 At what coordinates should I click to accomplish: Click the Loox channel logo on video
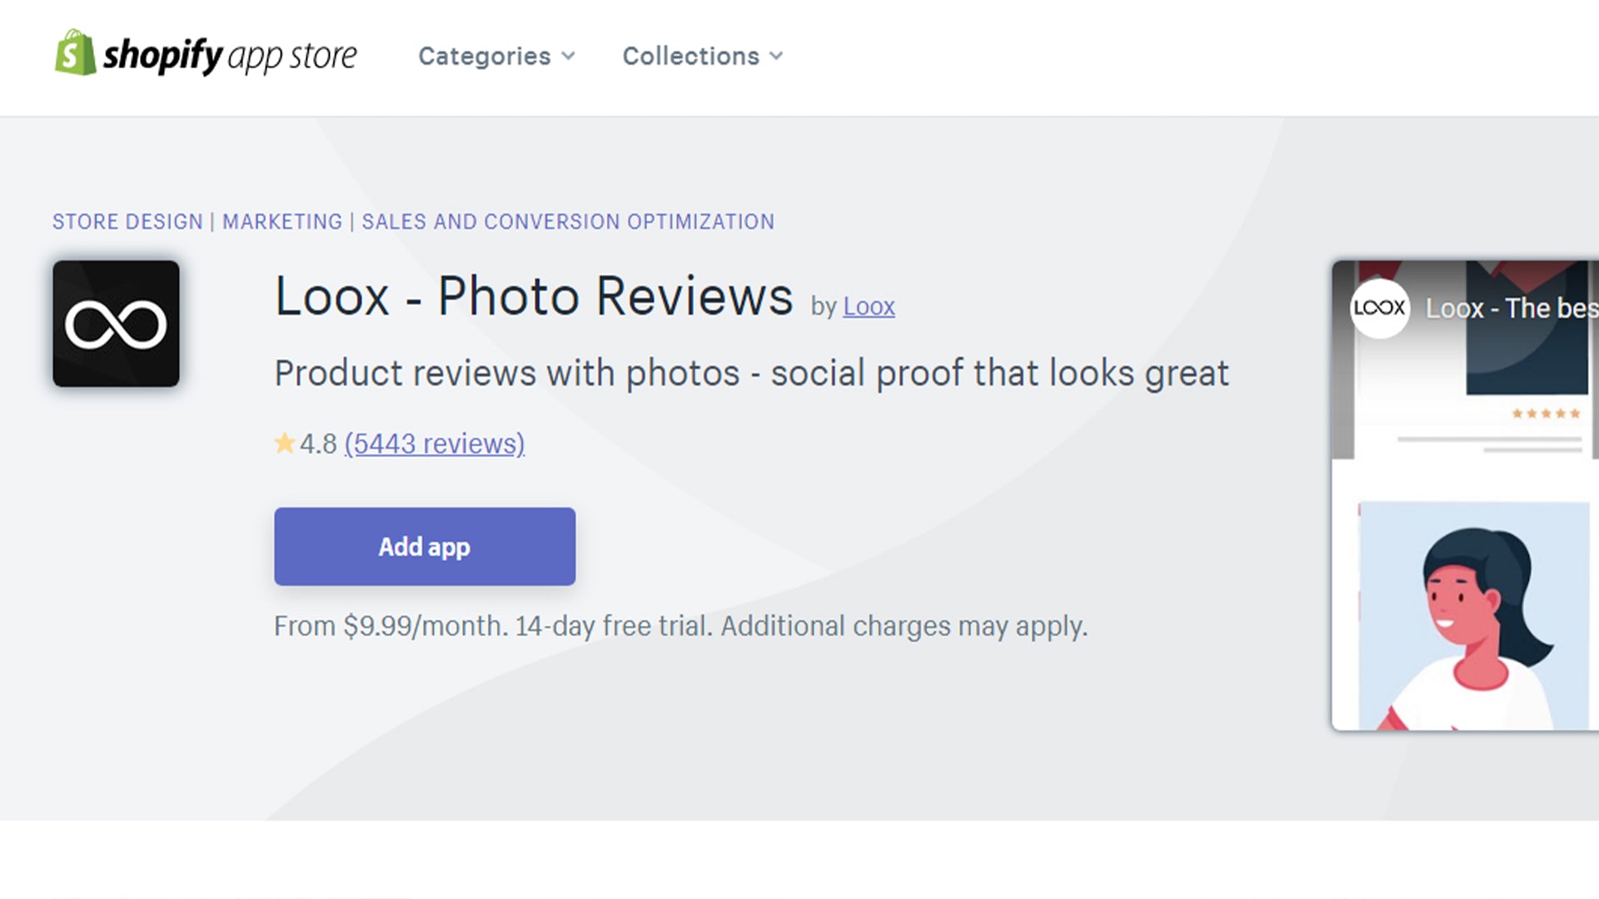[x=1379, y=308]
